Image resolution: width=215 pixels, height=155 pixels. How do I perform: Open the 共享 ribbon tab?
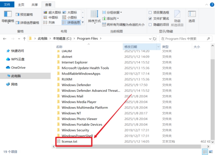[x=35, y=4]
